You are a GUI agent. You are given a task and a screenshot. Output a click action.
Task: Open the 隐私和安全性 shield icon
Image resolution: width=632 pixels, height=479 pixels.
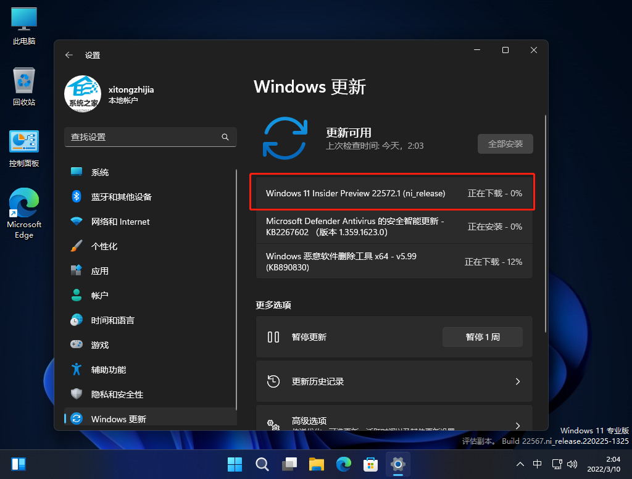tap(76, 394)
